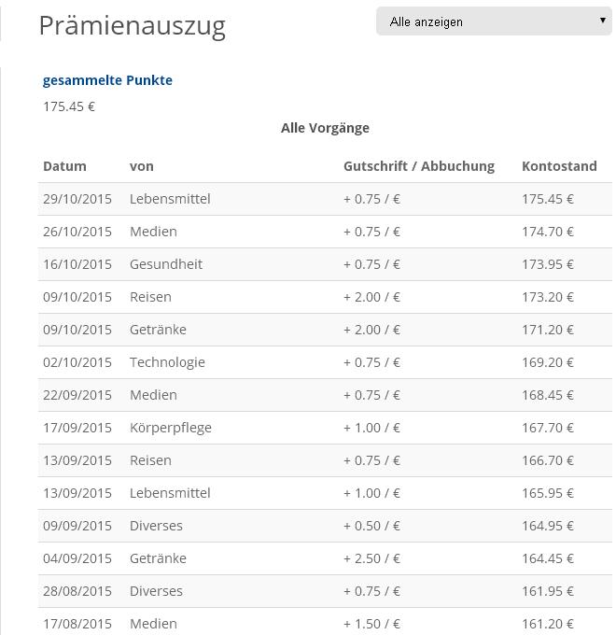Select the Medien entry from 17/08/2015
This screenshot has width=616, height=635.
[325, 622]
